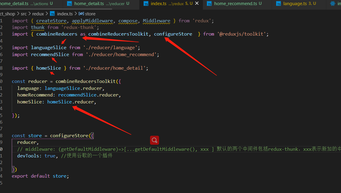Click '@reduxjs/toolkit' module string
Screen dimensions: 341x193
[241, 34]
